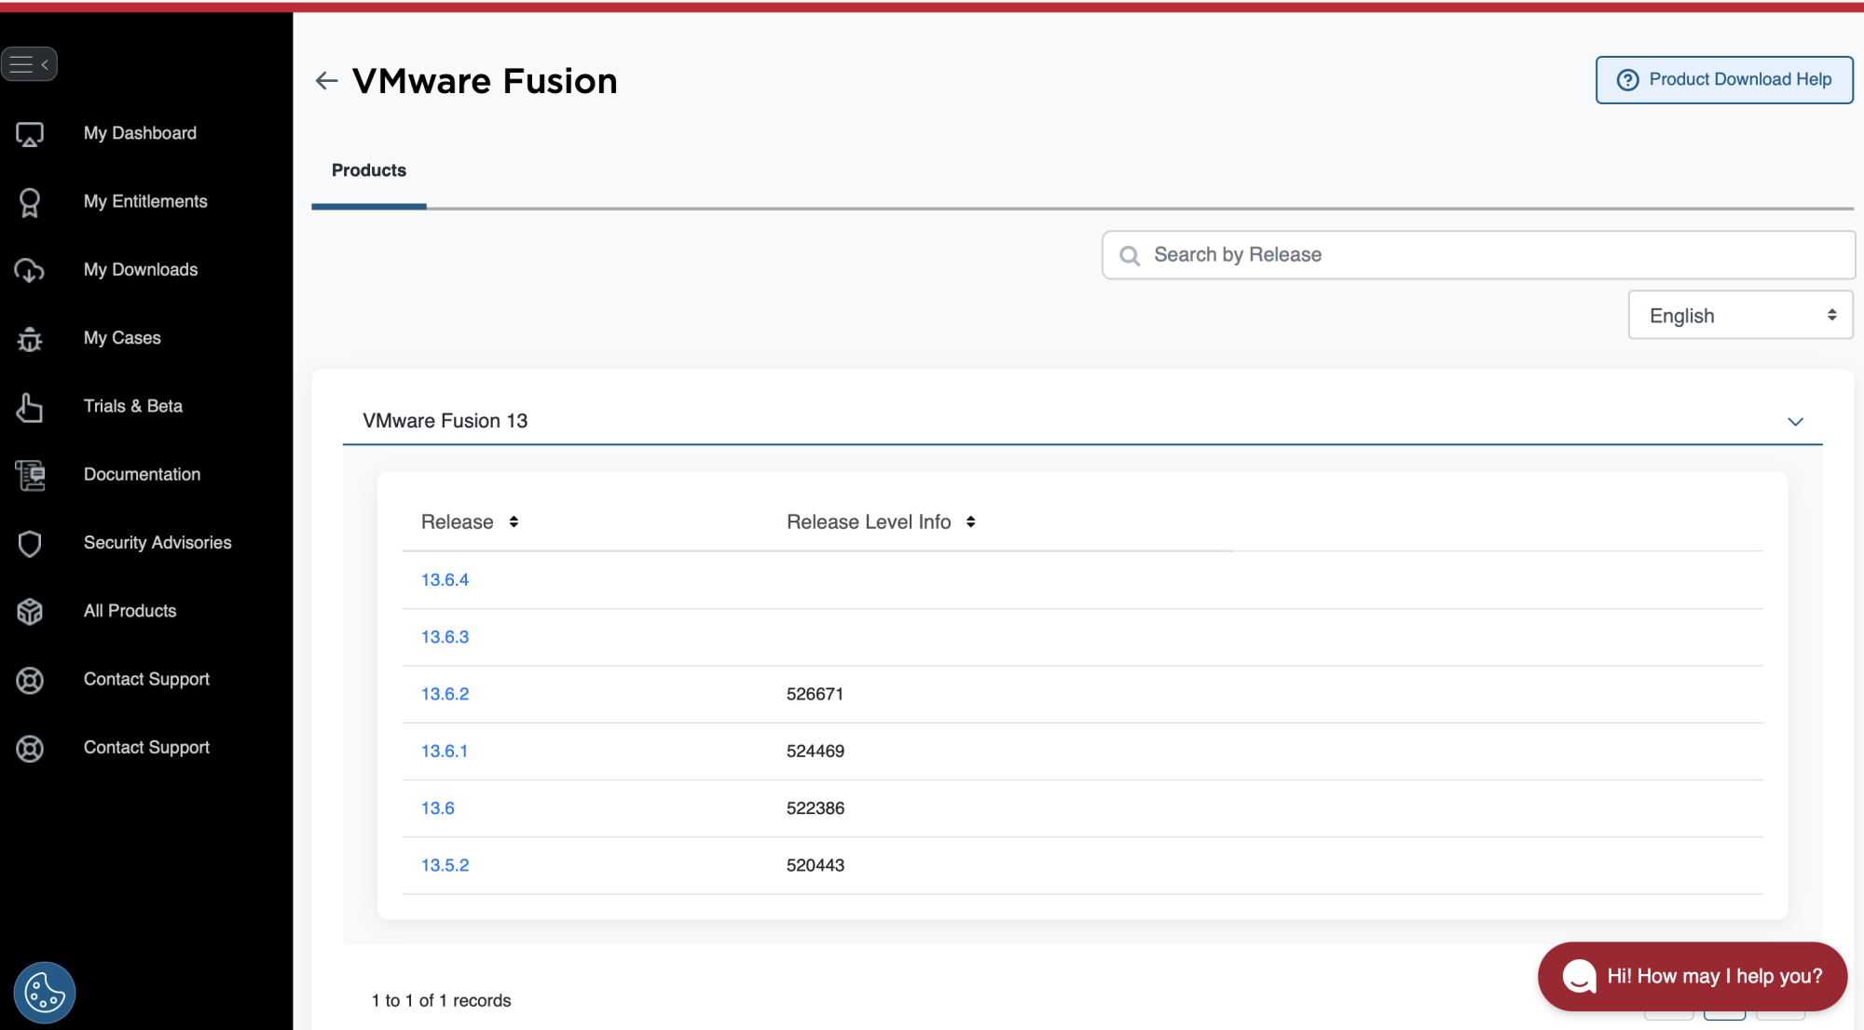
Task: Select the Products tab
Action: coord(369,171)
